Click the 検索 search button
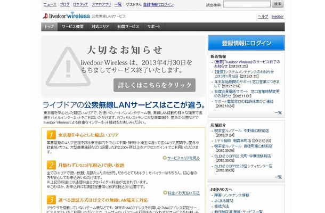This screenshot has height=213, width=325. point(278,4)
